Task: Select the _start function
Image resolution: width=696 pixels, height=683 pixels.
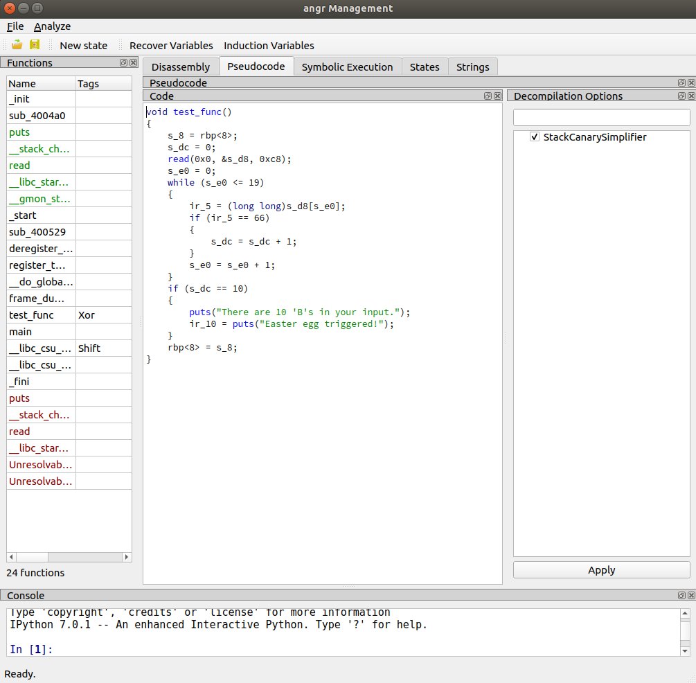Action: pyautogui.click(x=69, y=215)
